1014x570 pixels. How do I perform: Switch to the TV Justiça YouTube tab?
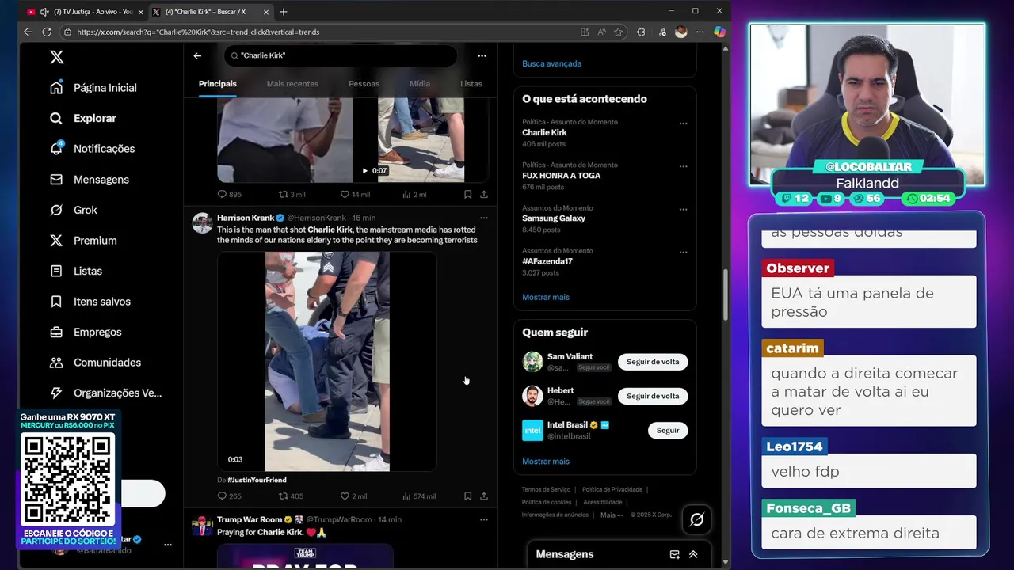(x=85, y=12)
